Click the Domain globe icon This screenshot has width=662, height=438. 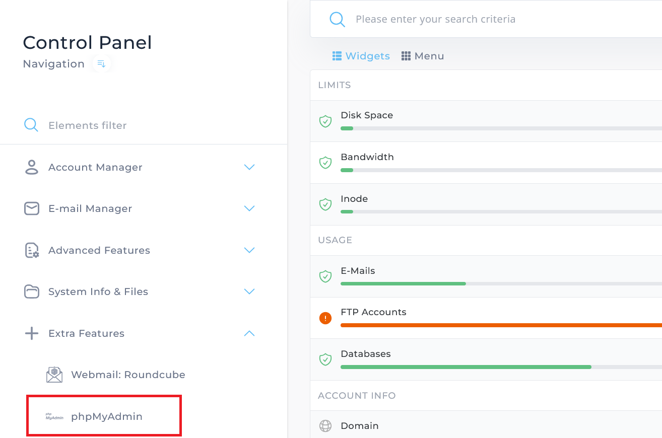[325, 426]
